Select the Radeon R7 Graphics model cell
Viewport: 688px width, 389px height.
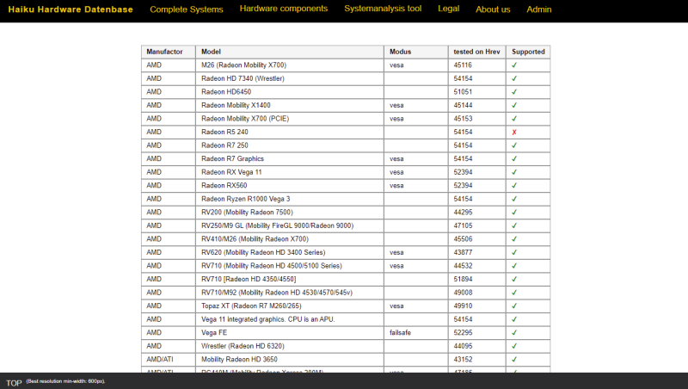click(290, 159)
